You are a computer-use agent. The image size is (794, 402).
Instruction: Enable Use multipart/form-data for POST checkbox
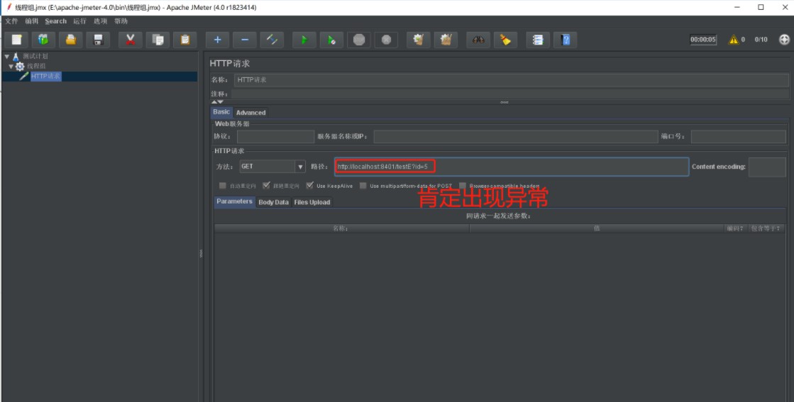coord(363,186)
